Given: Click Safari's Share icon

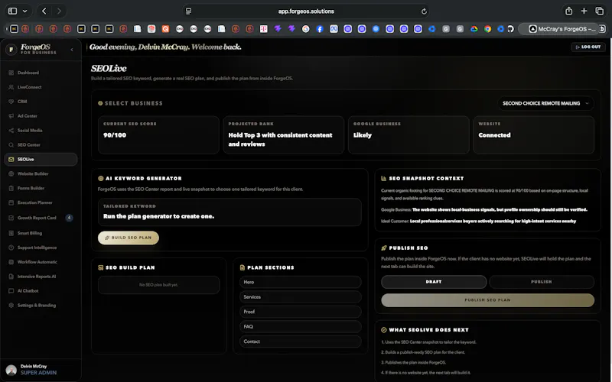Looking at the screenshot, I should (568, 11).
